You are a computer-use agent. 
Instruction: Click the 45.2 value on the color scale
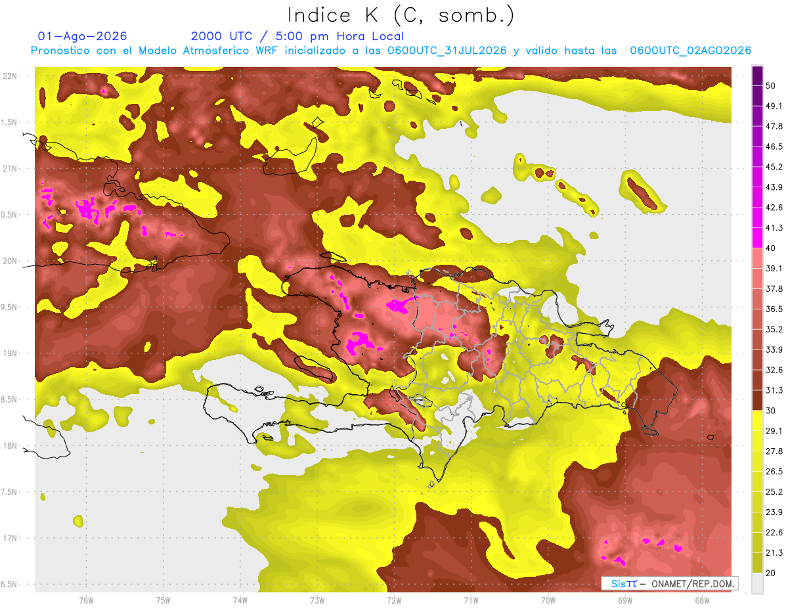pos(775,167)
